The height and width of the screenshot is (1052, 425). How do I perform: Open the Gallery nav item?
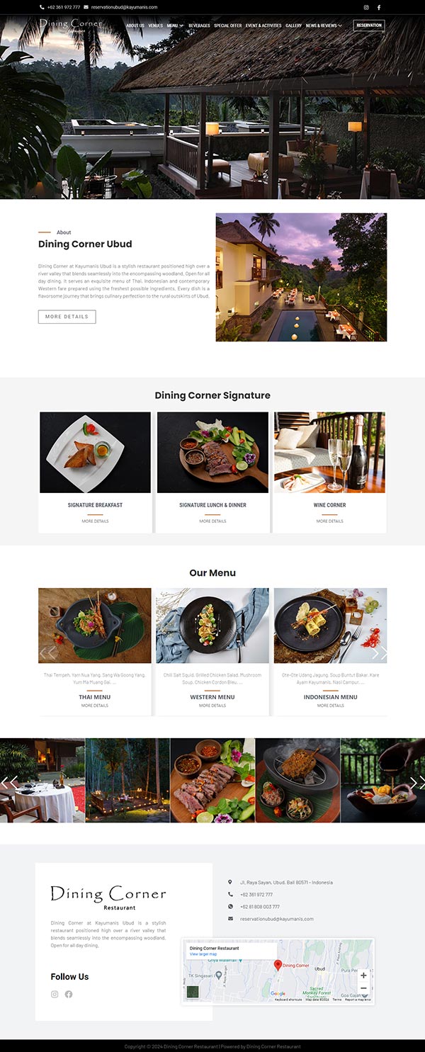click(x=293, y=26)
